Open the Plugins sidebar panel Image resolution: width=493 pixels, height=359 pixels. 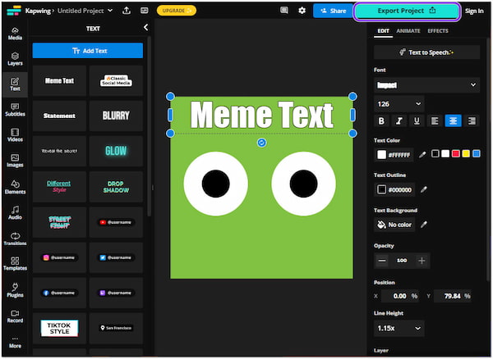point(15,290)
